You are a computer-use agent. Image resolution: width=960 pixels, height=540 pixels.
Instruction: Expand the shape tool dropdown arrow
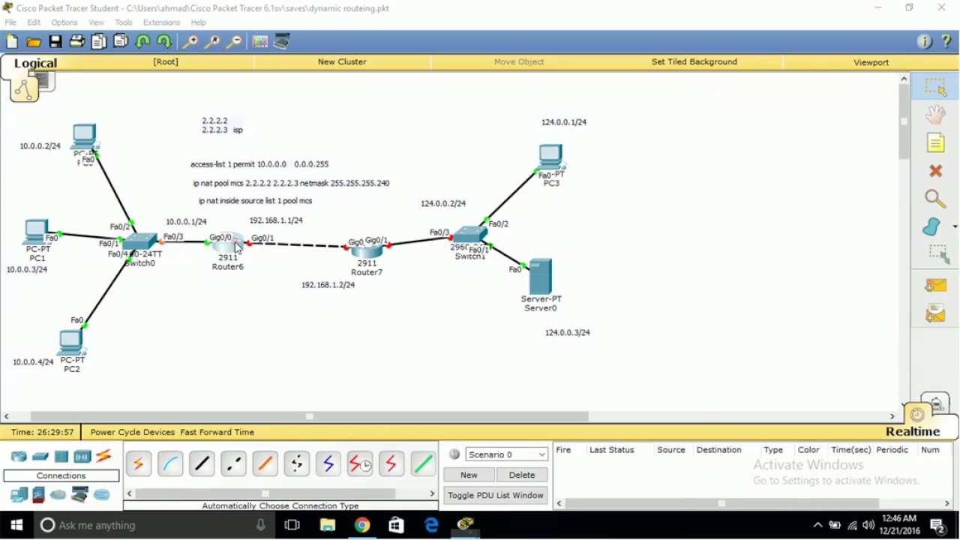(955, 226)
